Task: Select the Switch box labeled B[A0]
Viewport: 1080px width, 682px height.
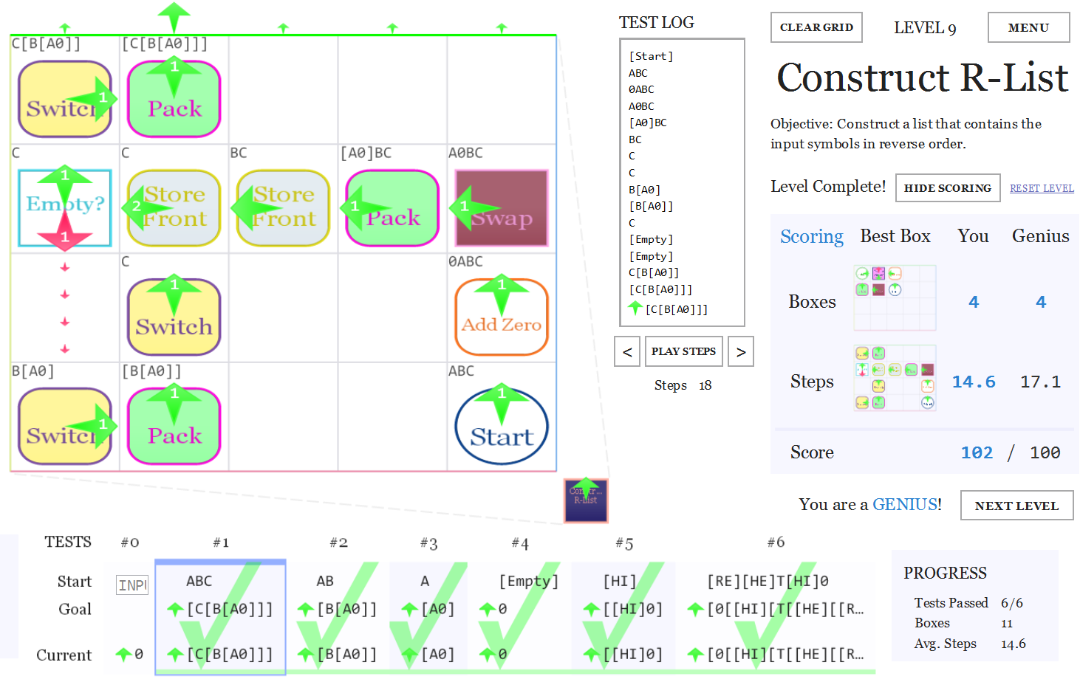Action: pyautogui.click(x=65, y=427)
